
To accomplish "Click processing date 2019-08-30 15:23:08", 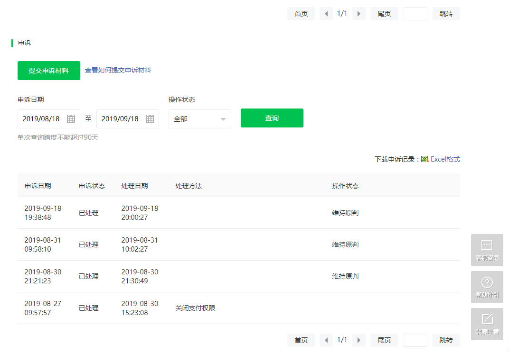I will click(140, 308).
